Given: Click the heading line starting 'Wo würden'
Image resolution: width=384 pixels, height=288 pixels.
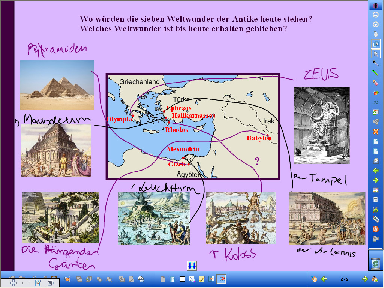Looking at the screenshot, I should [x=196, y=19].
